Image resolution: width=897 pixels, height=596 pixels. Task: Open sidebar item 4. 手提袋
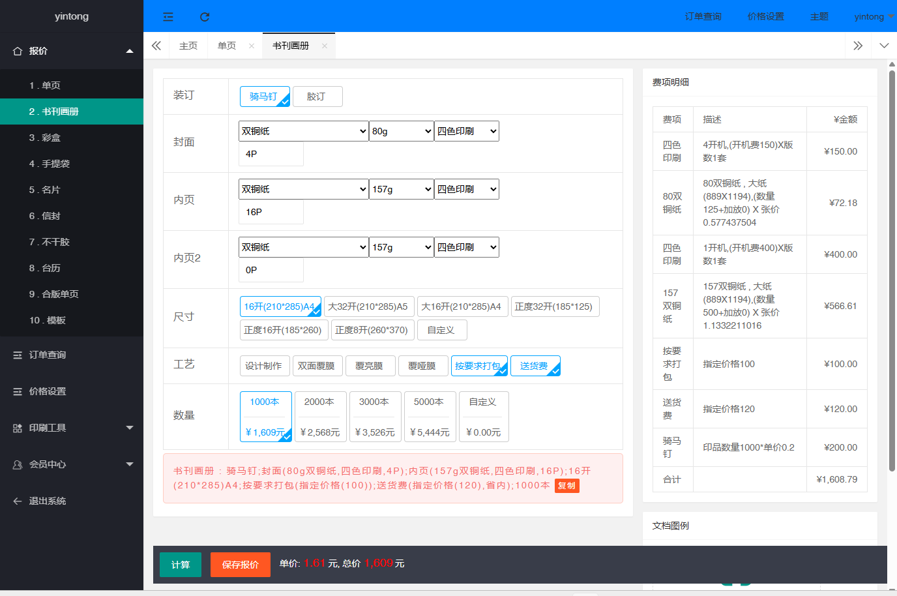tap(72, 164)
